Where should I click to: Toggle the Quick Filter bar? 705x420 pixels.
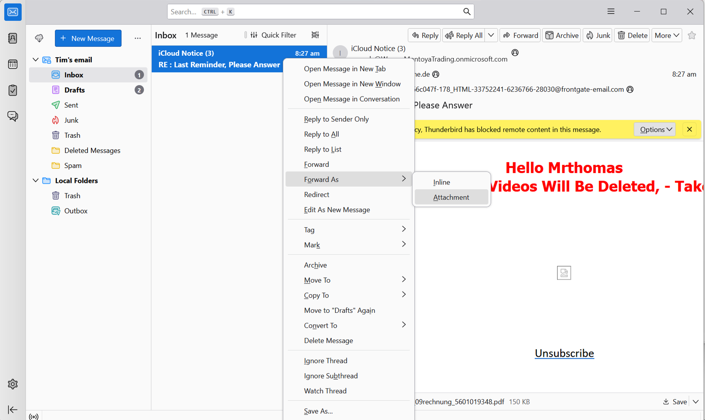(273, 35)
